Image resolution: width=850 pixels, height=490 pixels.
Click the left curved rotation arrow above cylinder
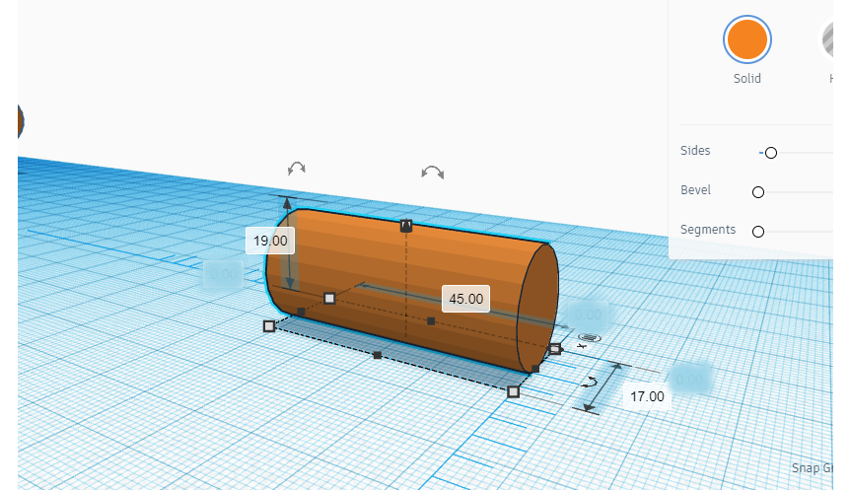[x=297, y=169]
